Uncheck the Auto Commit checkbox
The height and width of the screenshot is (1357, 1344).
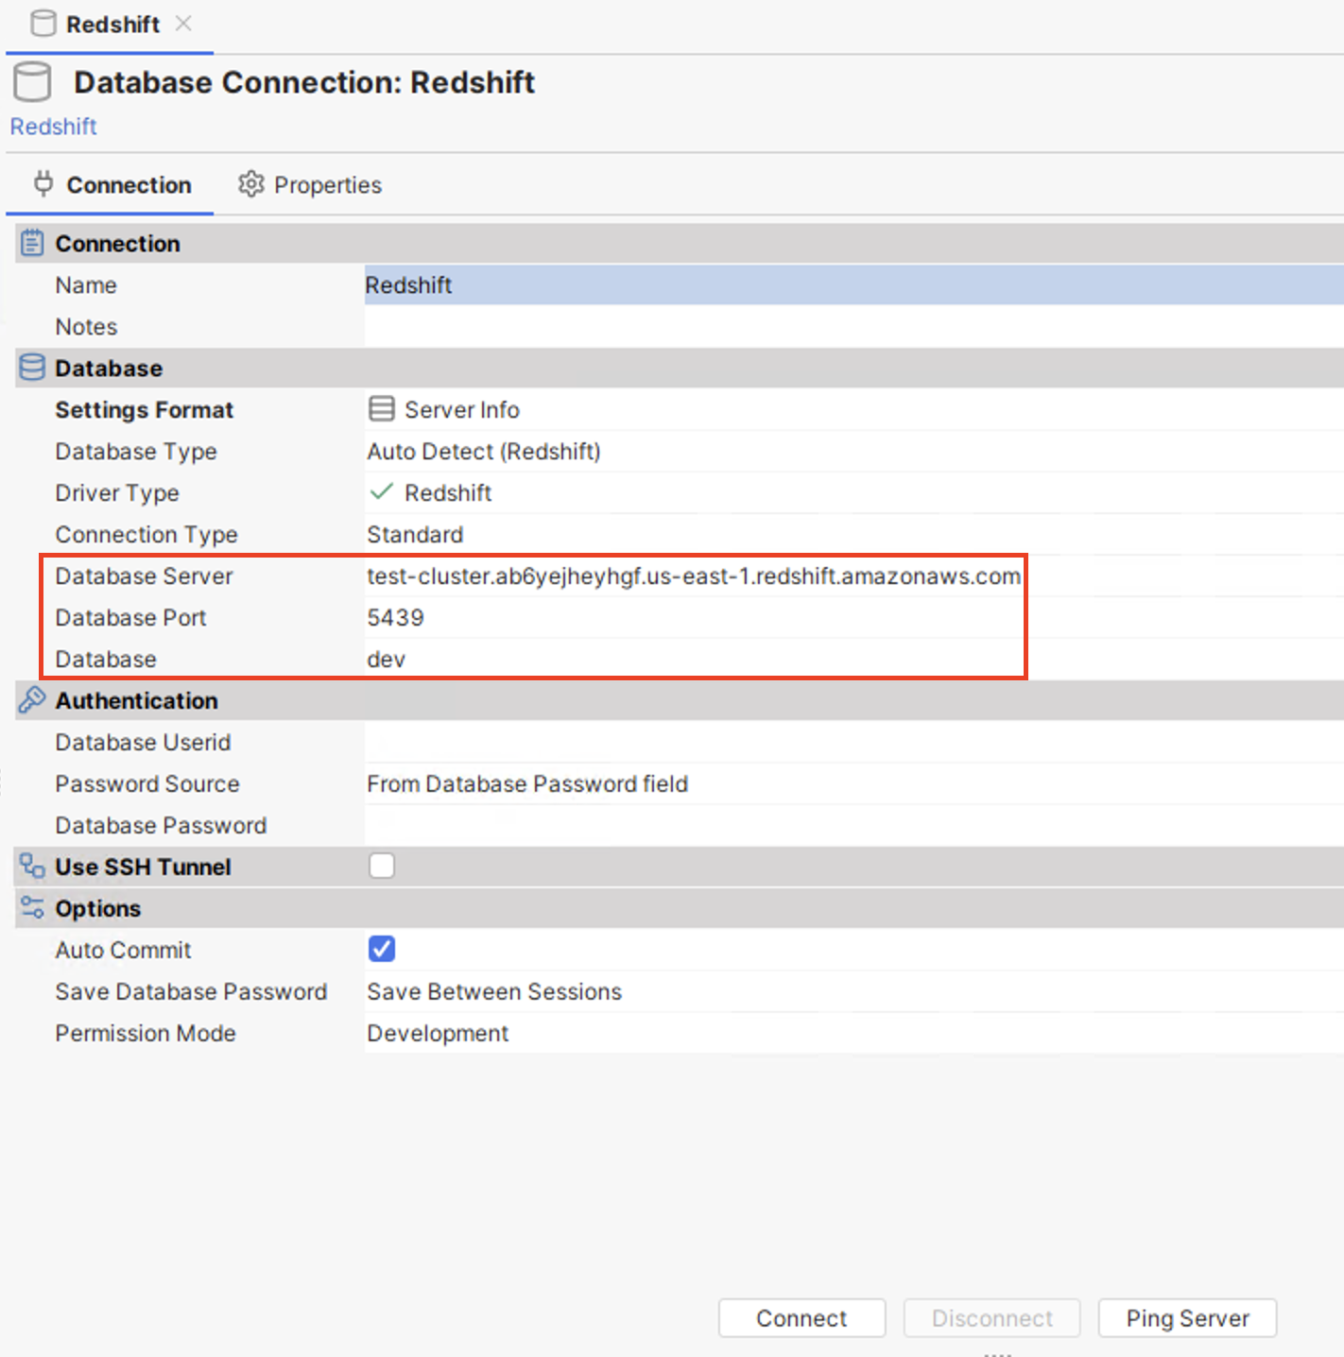coord(382,949)
